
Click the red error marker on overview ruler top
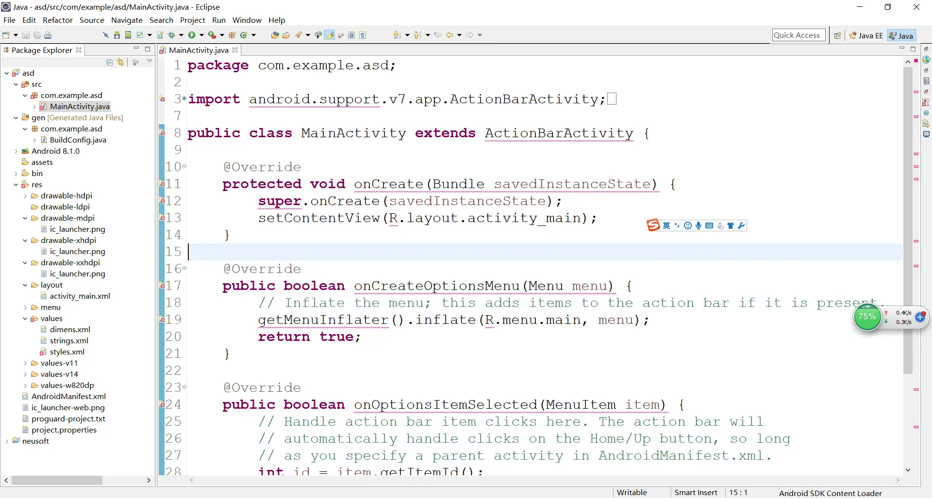[916, 61]
